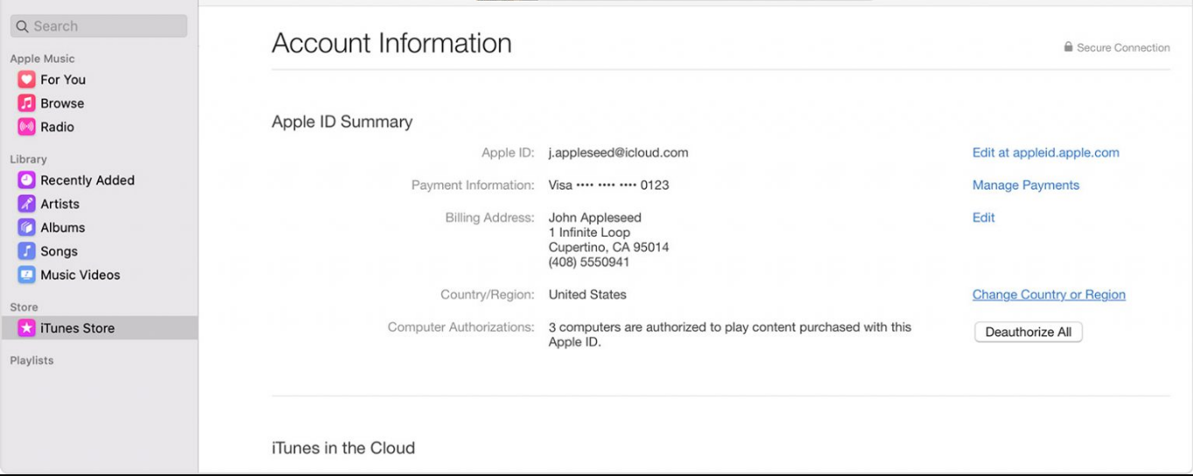Click the text Cupertino, CA 95014
The width and height of the screenshot is (1193, 476).
(x=608, y=247)
